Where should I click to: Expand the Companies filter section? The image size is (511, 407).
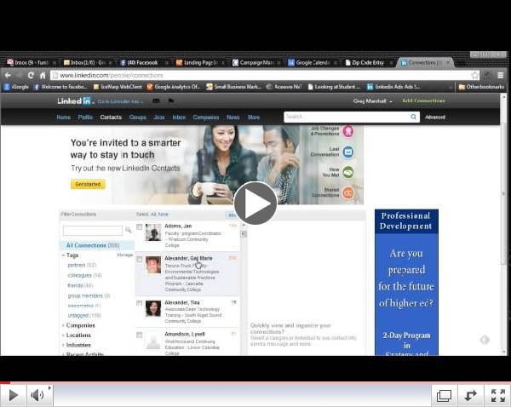[x=78, y=325]
